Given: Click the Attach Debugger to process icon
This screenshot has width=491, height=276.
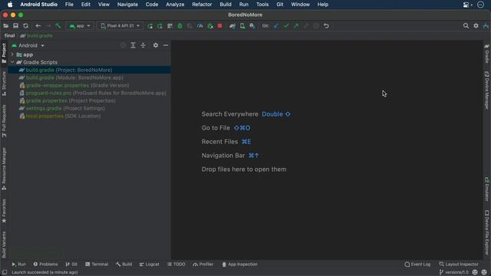Looking at the screenshot, I should pyautogui.click(x=210, y=26).
